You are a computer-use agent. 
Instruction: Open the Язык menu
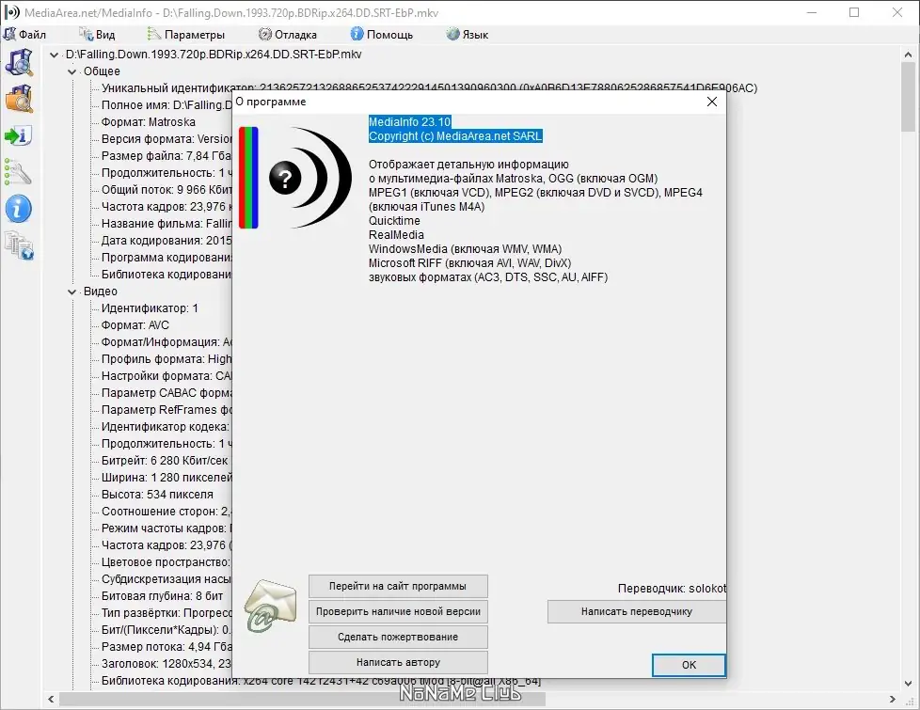[467, 35]
